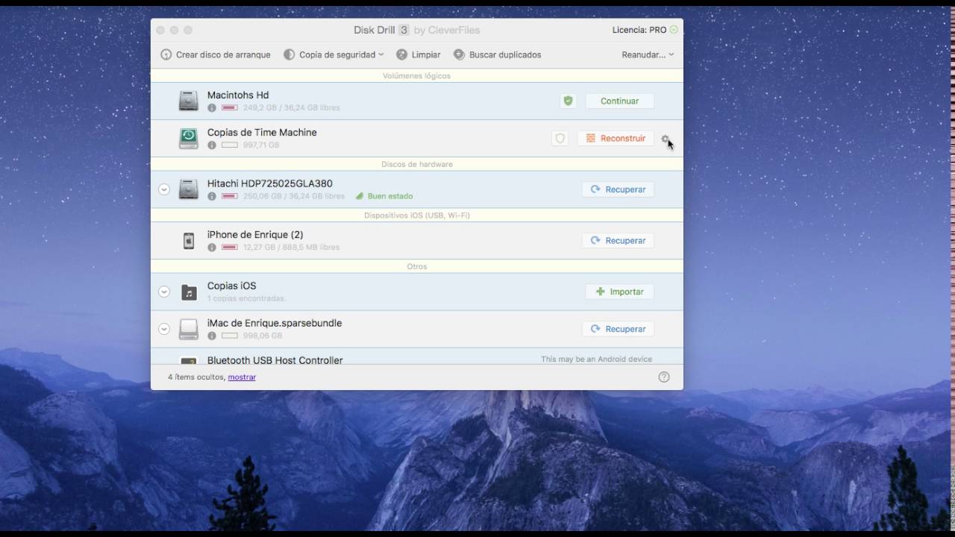Click Recuperar for iMac de Enrique.sparsebundle
Viewport: 955px width, 537px height.
coord(618,329)
